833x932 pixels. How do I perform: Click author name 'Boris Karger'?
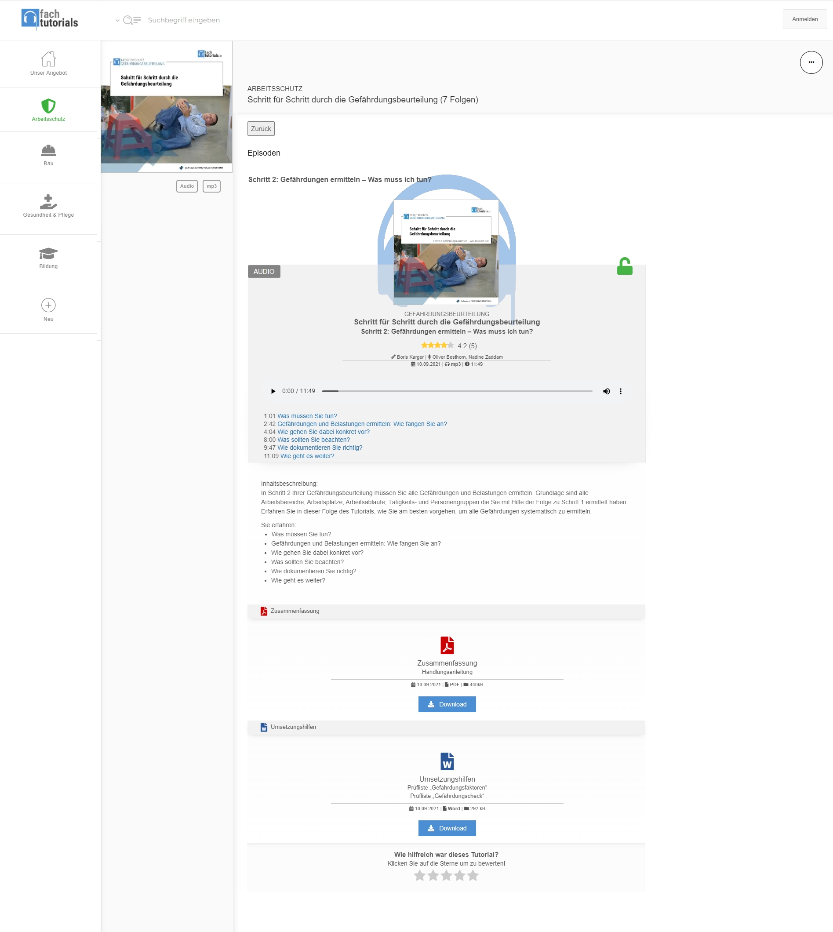(410, 357)
